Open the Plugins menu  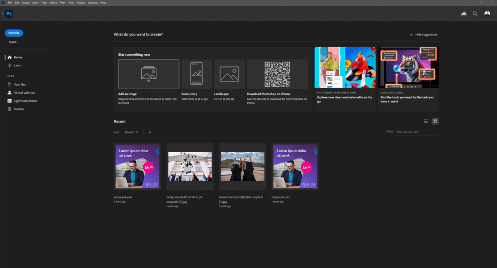(81, 2)
